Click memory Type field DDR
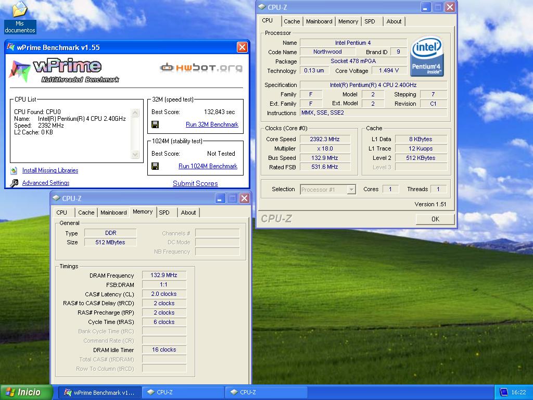533x400 pixels. pyautogui.click(x=110, y=233)
